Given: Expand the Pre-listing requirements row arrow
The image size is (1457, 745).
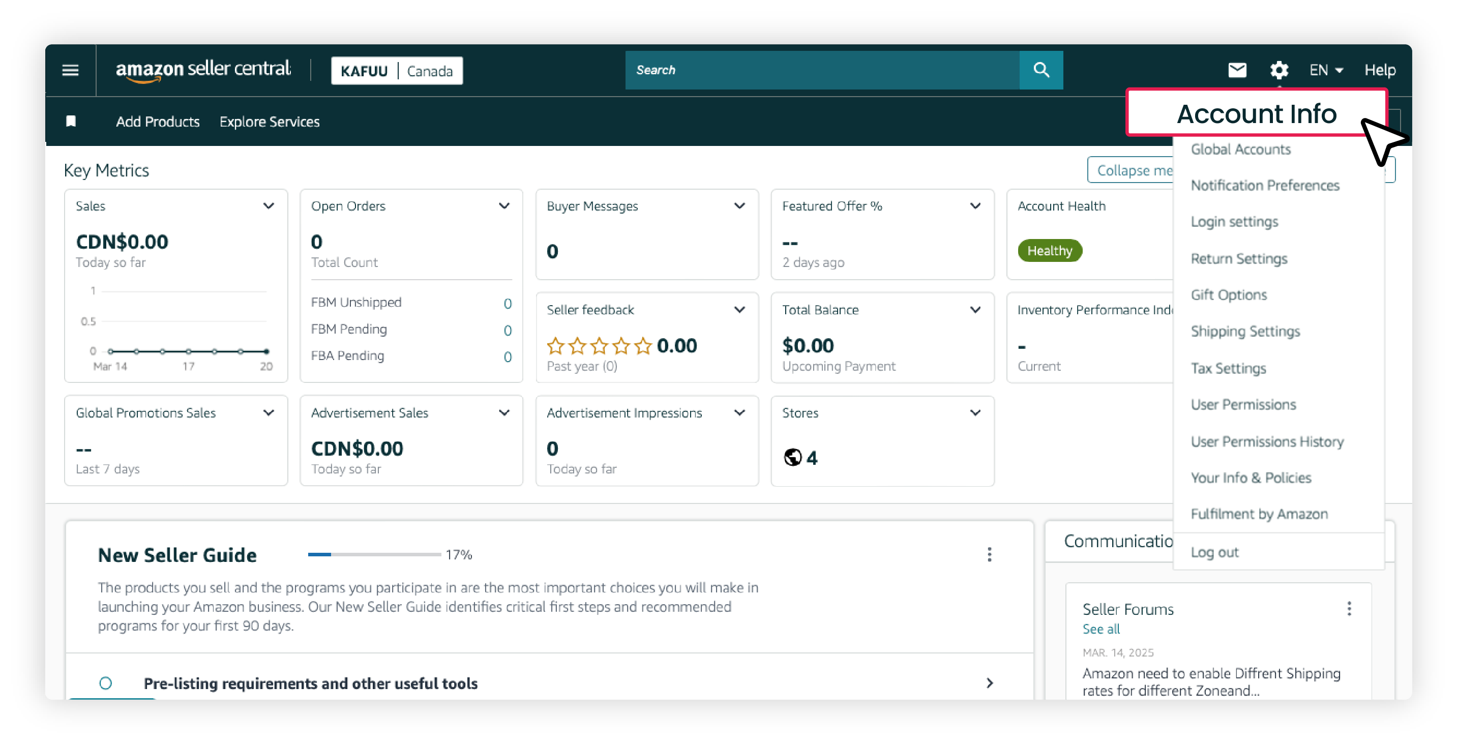Looking at the screenshot, I should (989, 683).
